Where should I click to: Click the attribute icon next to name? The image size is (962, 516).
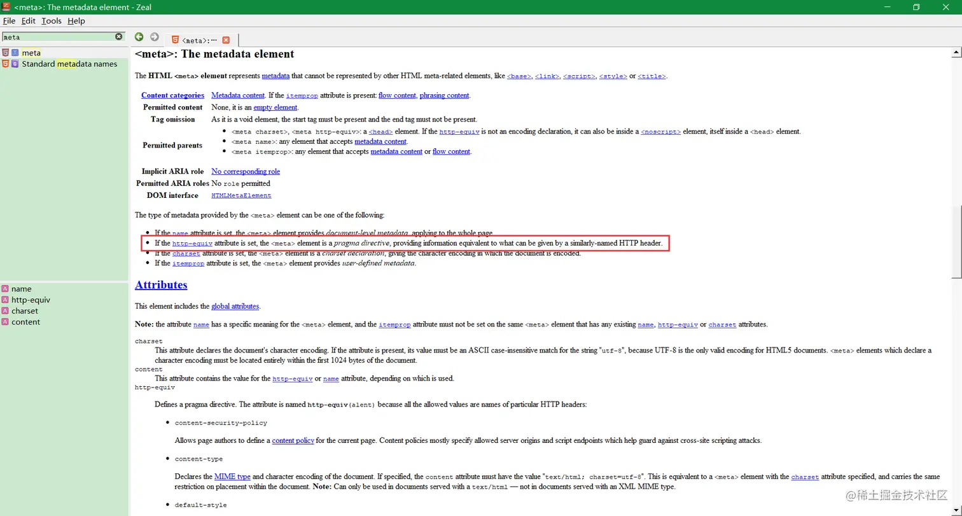tap(5, 289)
